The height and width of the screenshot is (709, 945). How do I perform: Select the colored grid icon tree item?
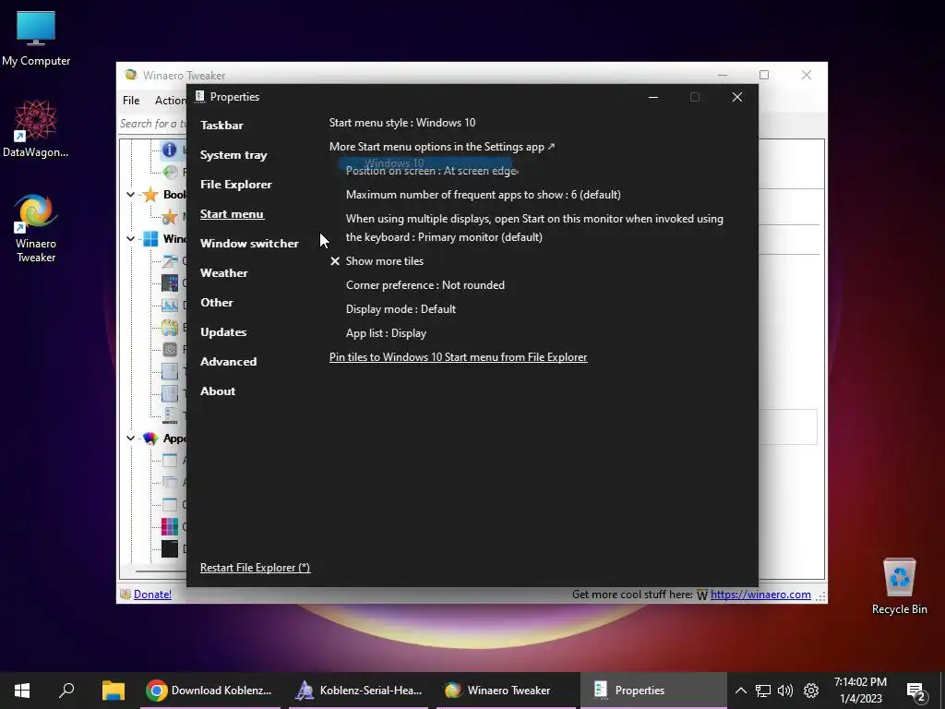[x=170, y=526]
